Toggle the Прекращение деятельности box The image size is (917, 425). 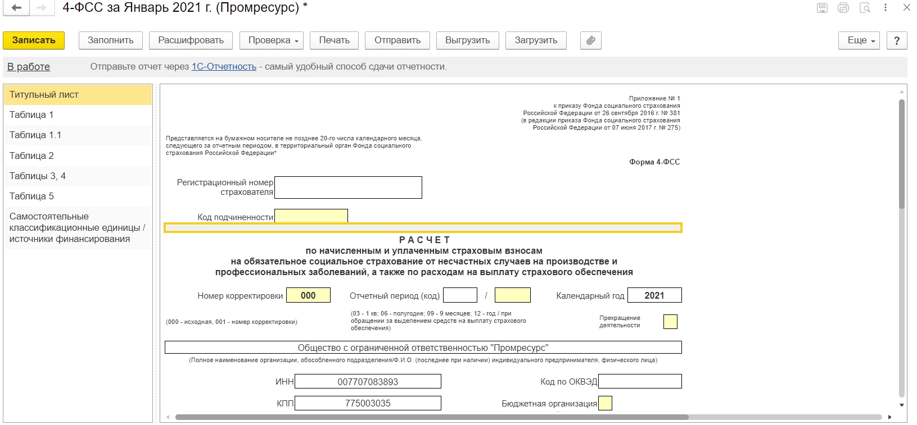point(670,322)
